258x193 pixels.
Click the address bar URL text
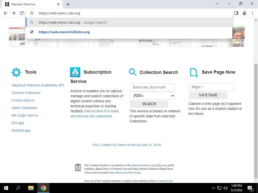[x=59, y=13]
